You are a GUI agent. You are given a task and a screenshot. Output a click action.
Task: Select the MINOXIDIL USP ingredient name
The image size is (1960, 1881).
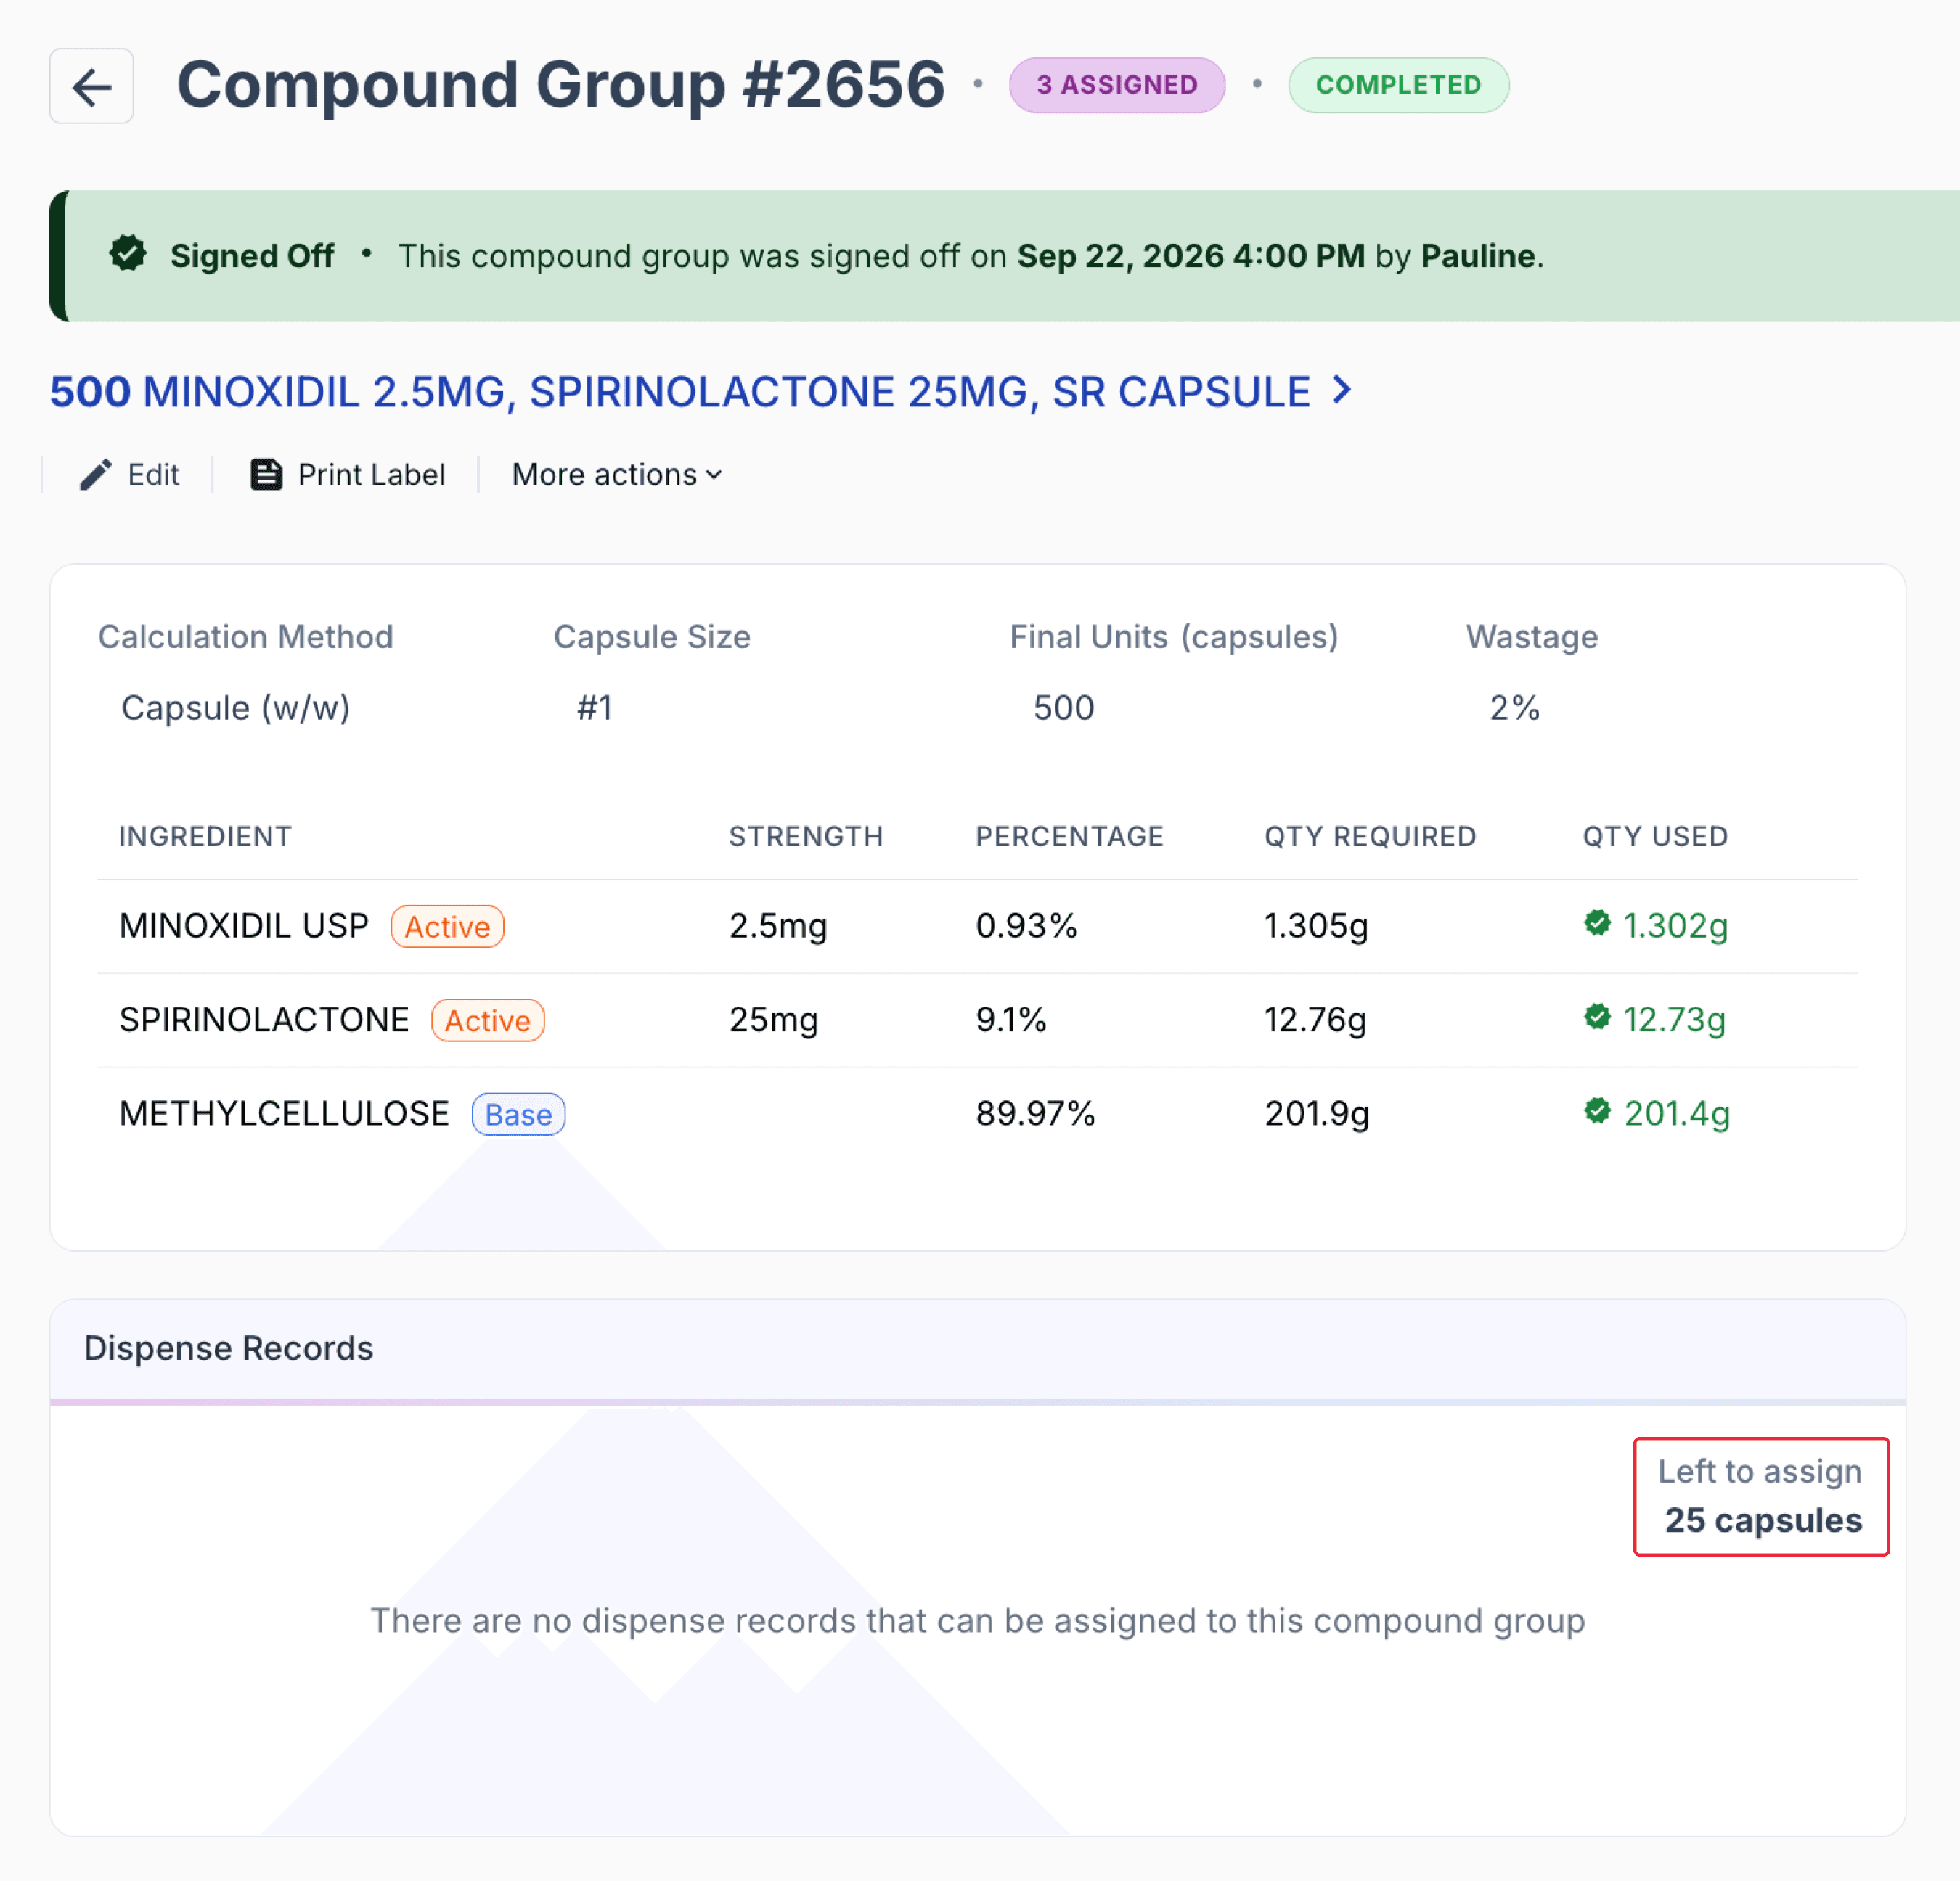tap(244, 925)
